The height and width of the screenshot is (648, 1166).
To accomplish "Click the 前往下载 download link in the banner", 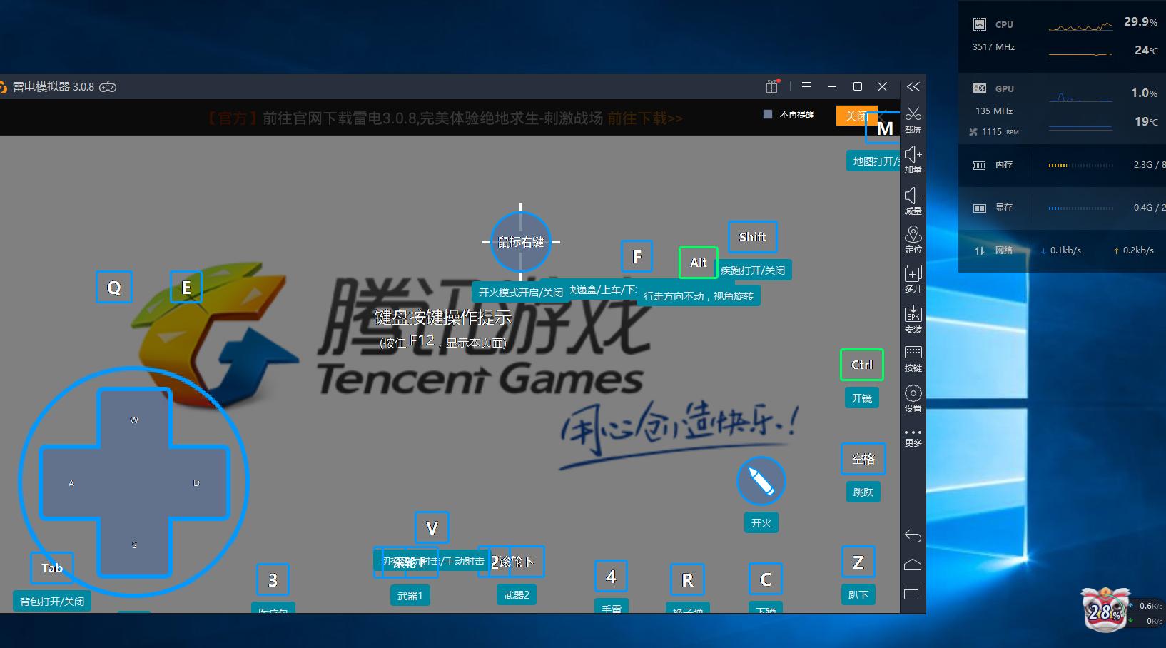I will pyautogui.click(x=644, y=118).
